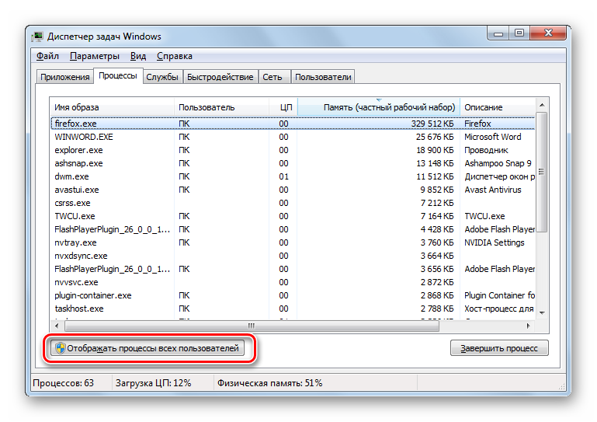Select the plugin-container.exe process
This screenshot has width=597, height=422.
tap(293, 295)
